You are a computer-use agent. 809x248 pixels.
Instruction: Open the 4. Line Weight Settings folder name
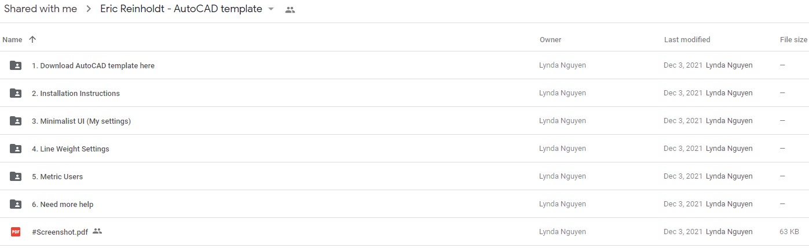click(71, 149)
